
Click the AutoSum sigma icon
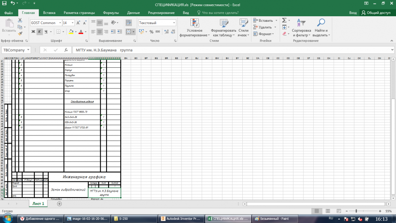click(x=284, y=20)
